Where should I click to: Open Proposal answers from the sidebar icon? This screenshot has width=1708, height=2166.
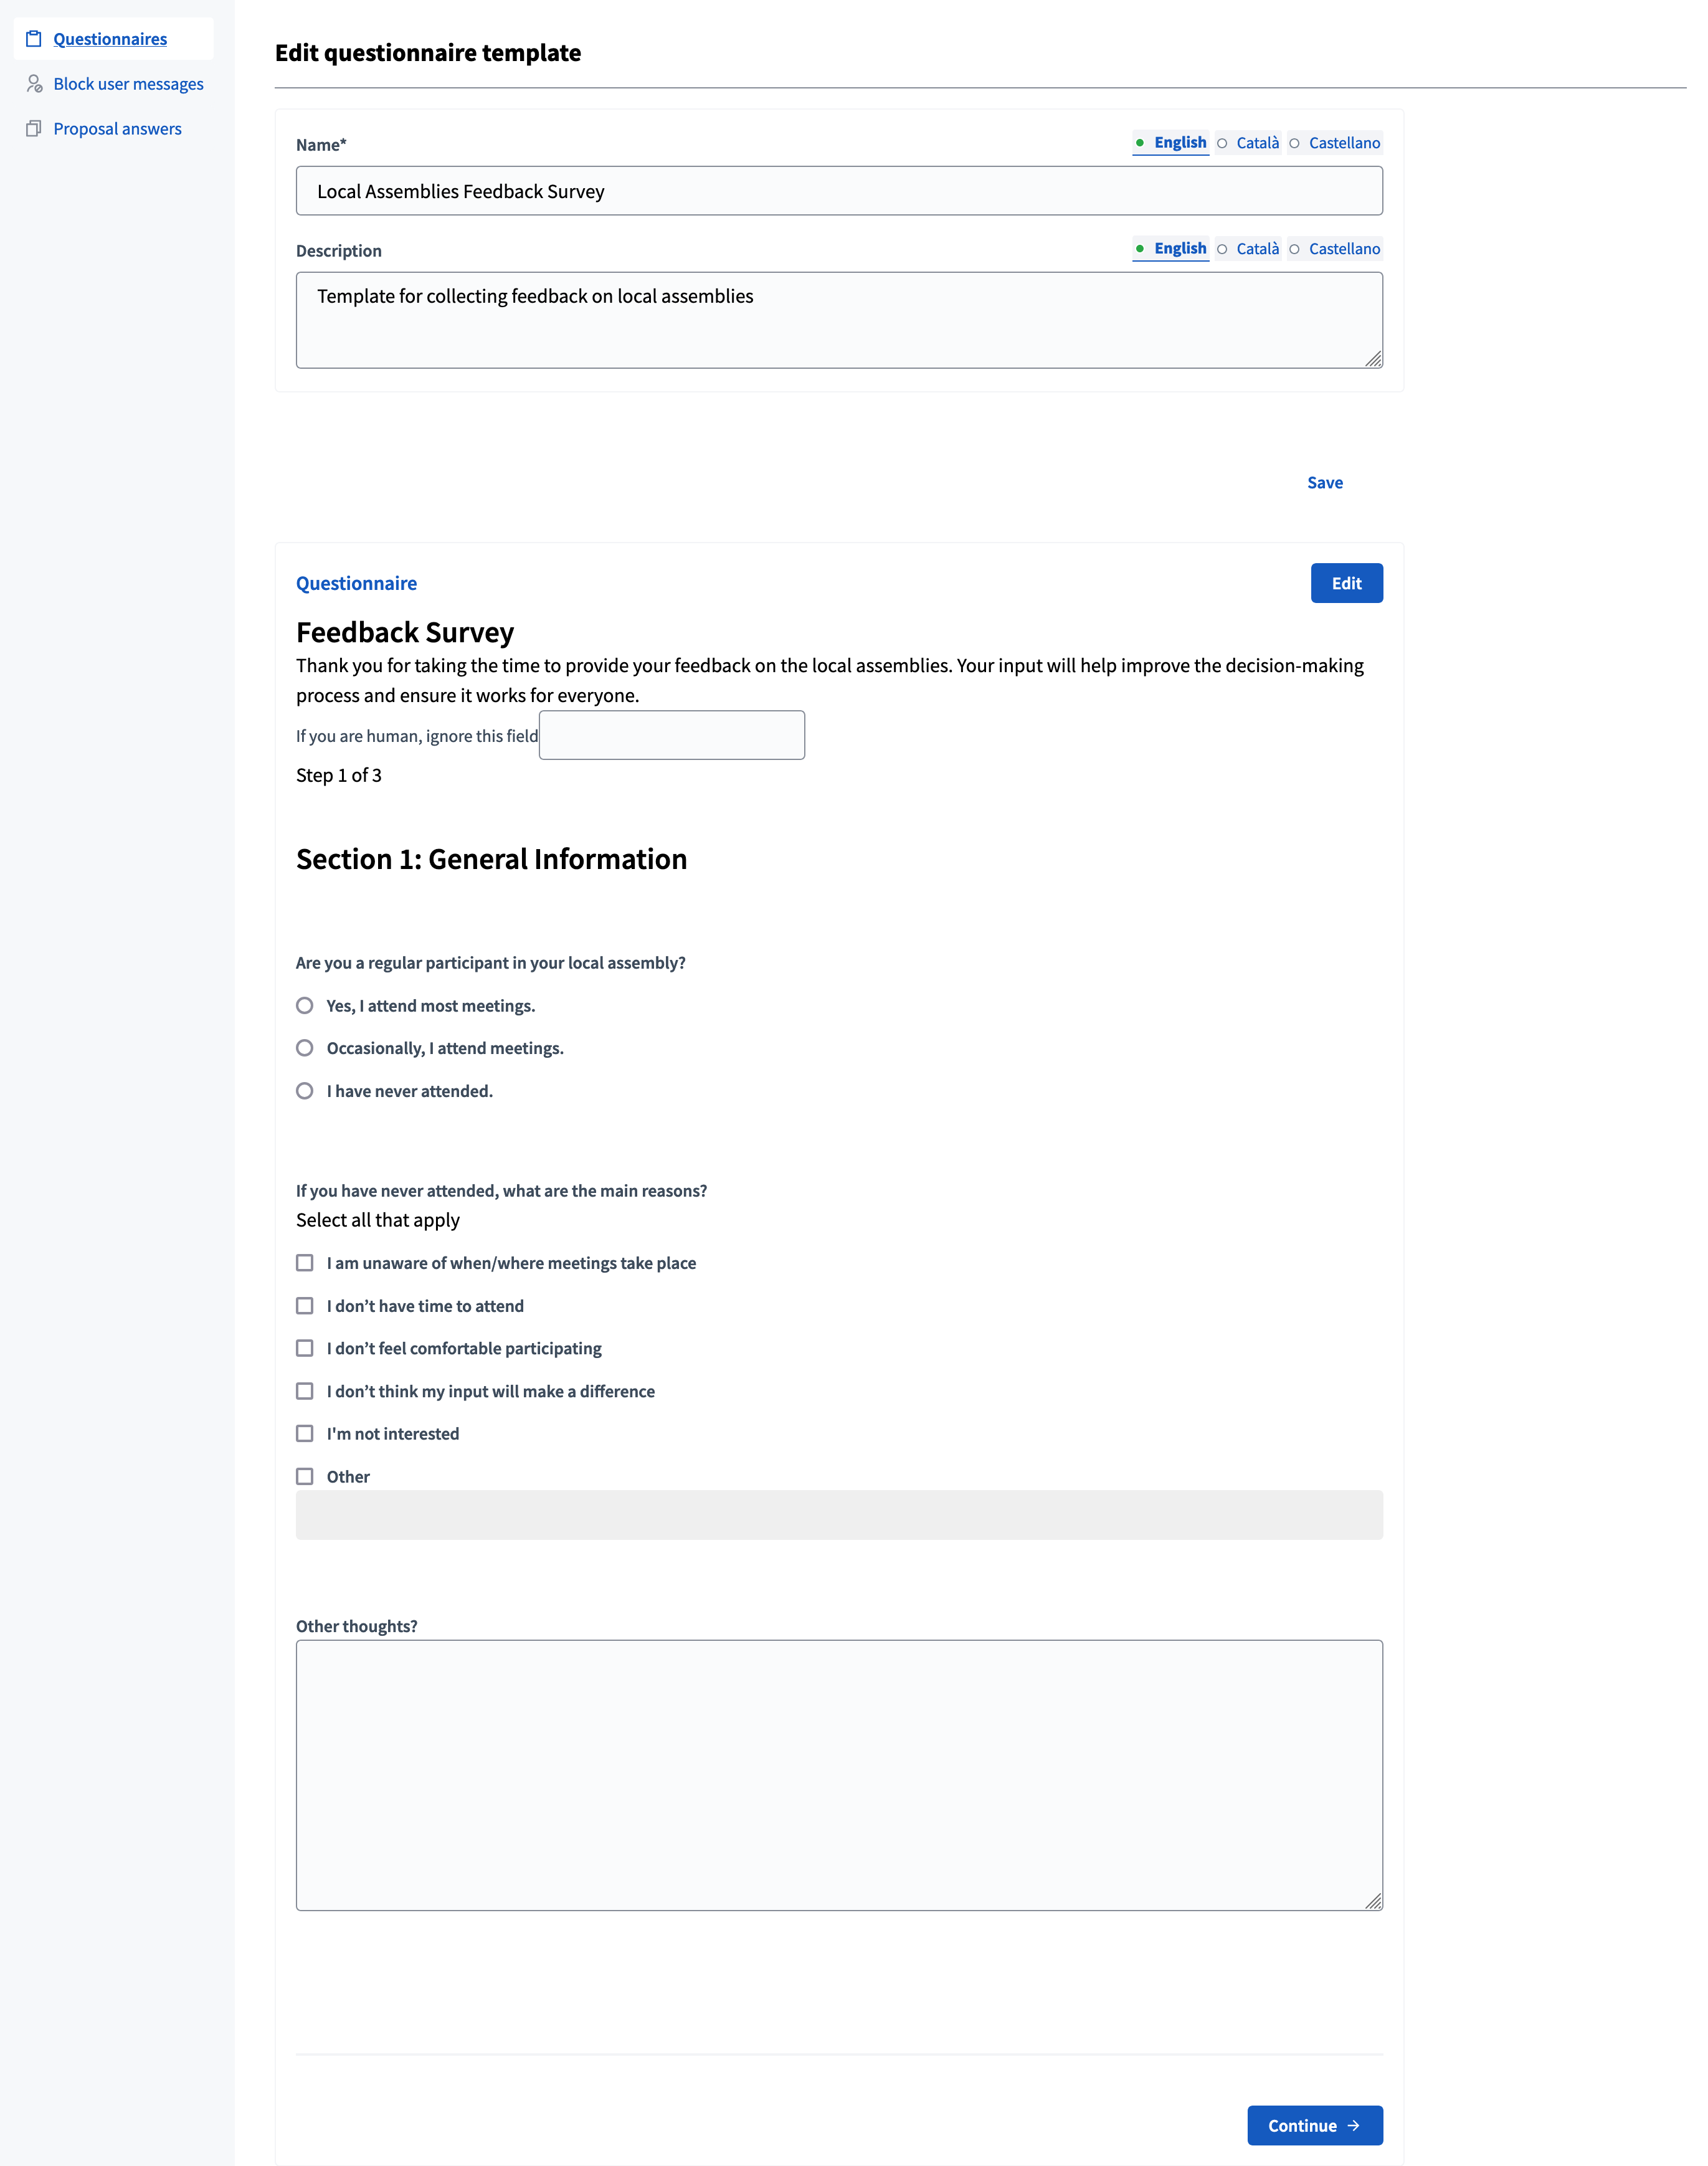[33, 128]
